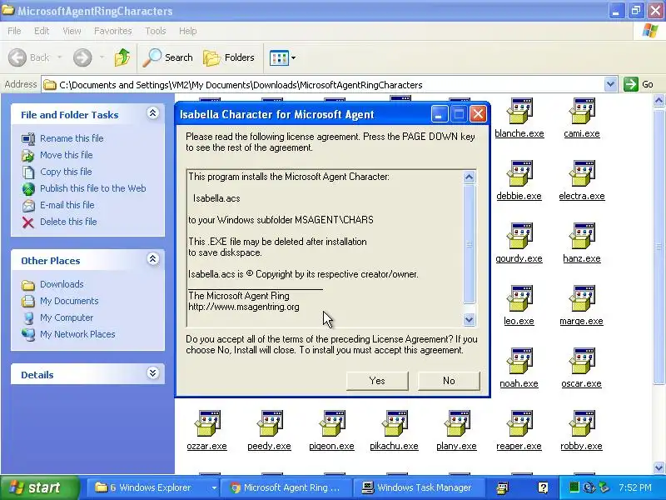Decline the license with No button

(x=449, y=381)
